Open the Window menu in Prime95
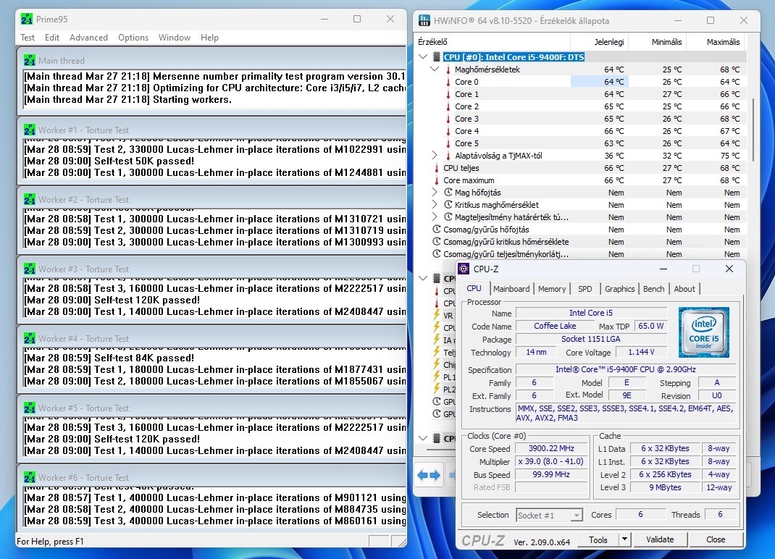This screenshot has height=559, width=775. pos(175,38)
